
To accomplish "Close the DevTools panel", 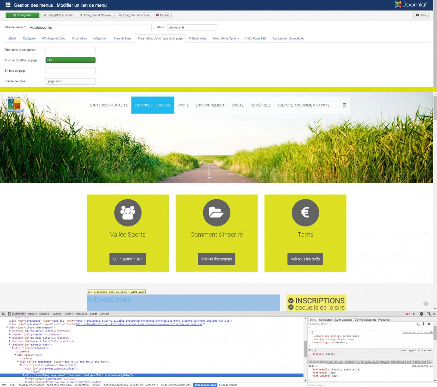I will (x=434, y=314).
